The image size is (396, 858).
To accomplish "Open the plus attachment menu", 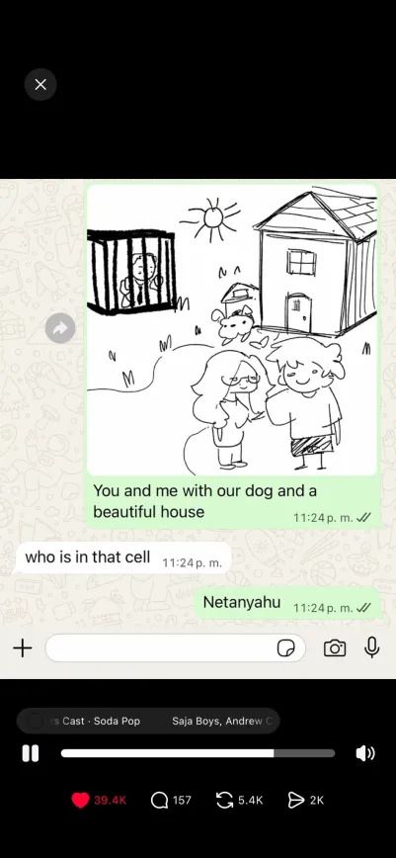I will pos(23,648).
